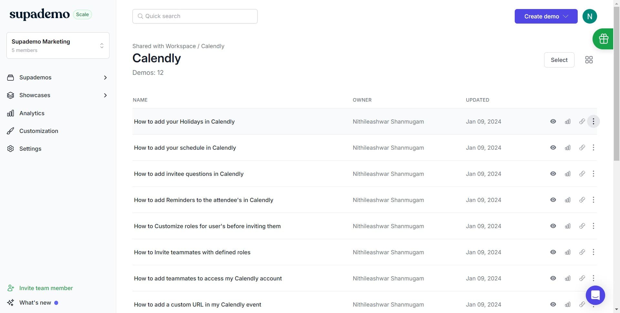The image size is (620, 313).
Task: Expand the Supademos sidebar section
Action: pyautogui.click(x=105, y=77)
